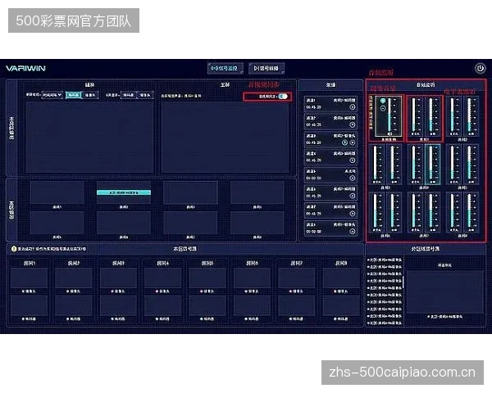Switch to the 信号调度 signal scheduling tab
The image size is (492, 393).
tap(266, 68)
